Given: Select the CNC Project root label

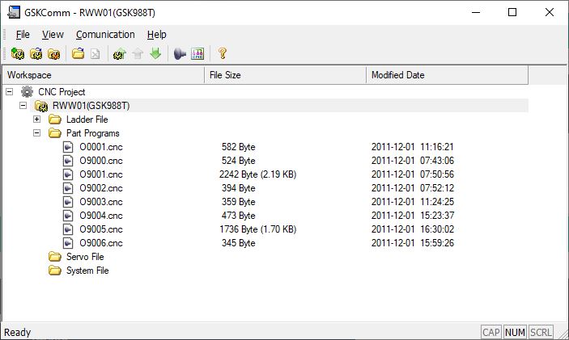Looking at the screenshot, I should (62, 92).
